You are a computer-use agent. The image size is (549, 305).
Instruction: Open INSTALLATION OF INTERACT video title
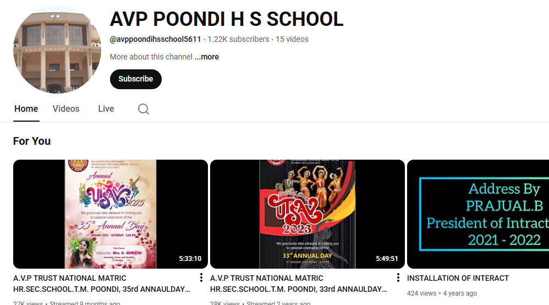click(x=458, y=278)
